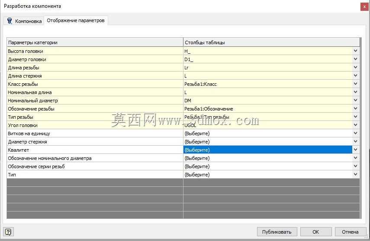This screenshot has height=241, width=370.
Task: Click the Обозначение резьбы parameter label
Action: 31,109
